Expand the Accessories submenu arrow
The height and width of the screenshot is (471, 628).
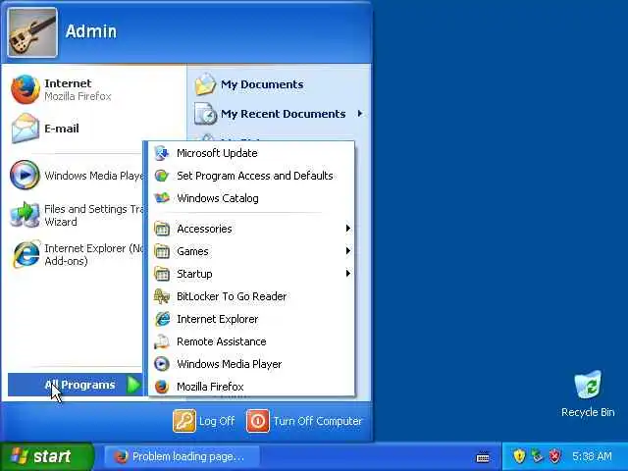(347, 229)
